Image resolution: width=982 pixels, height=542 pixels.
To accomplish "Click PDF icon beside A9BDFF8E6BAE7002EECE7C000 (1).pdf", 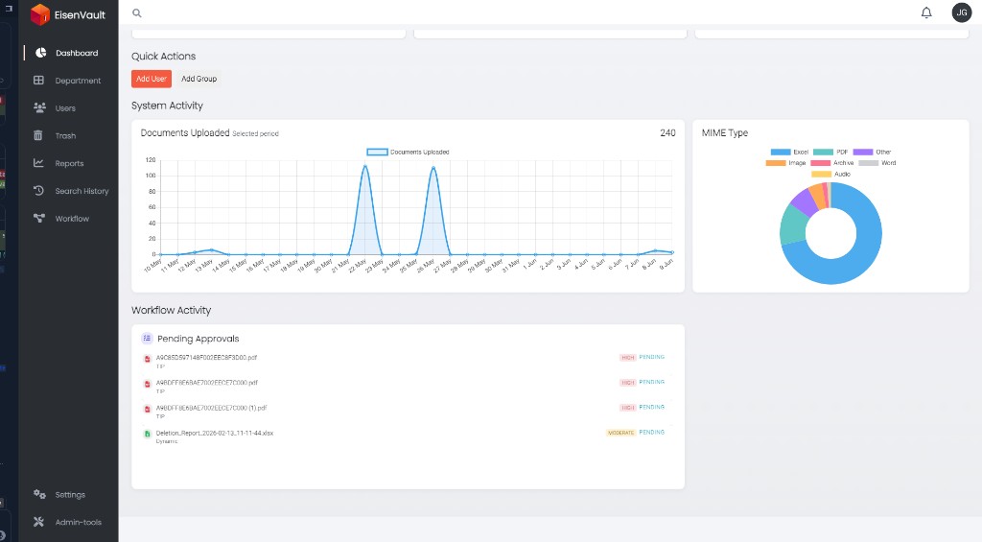I will pos(148,410).
